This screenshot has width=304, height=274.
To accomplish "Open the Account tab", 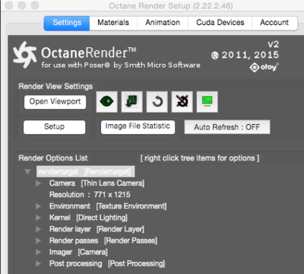I will tap(274, 23).
